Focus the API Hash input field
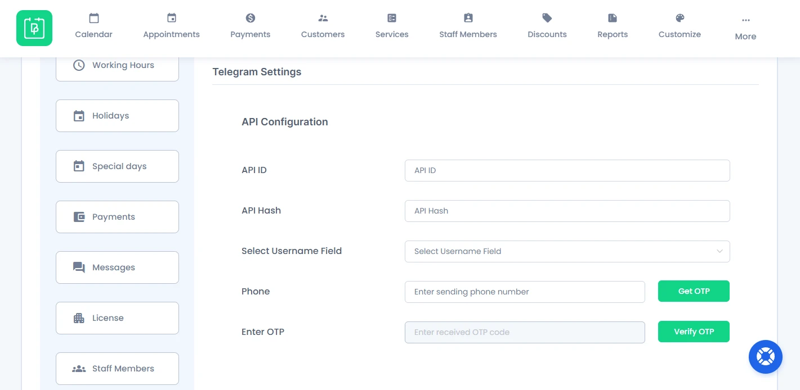This screenshot has width=800, height=390. coord(567,211)
